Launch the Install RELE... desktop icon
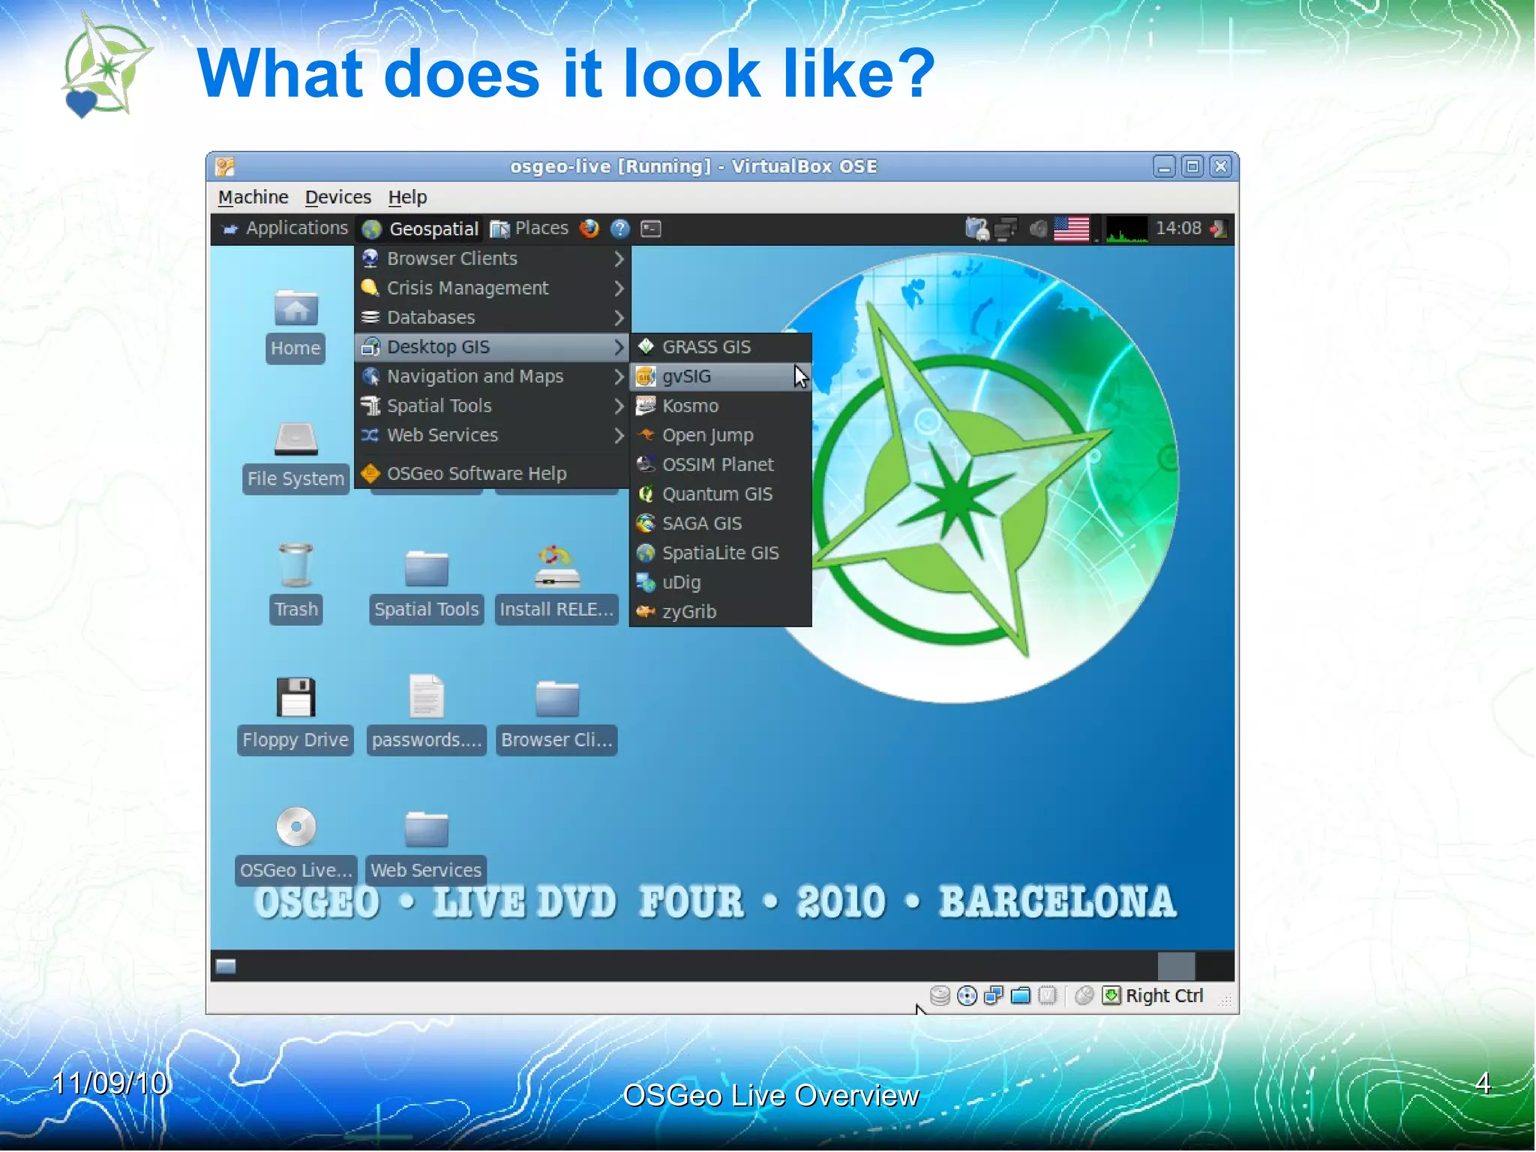Screen dimensions: 1536x1152 (x=556, y=567)
